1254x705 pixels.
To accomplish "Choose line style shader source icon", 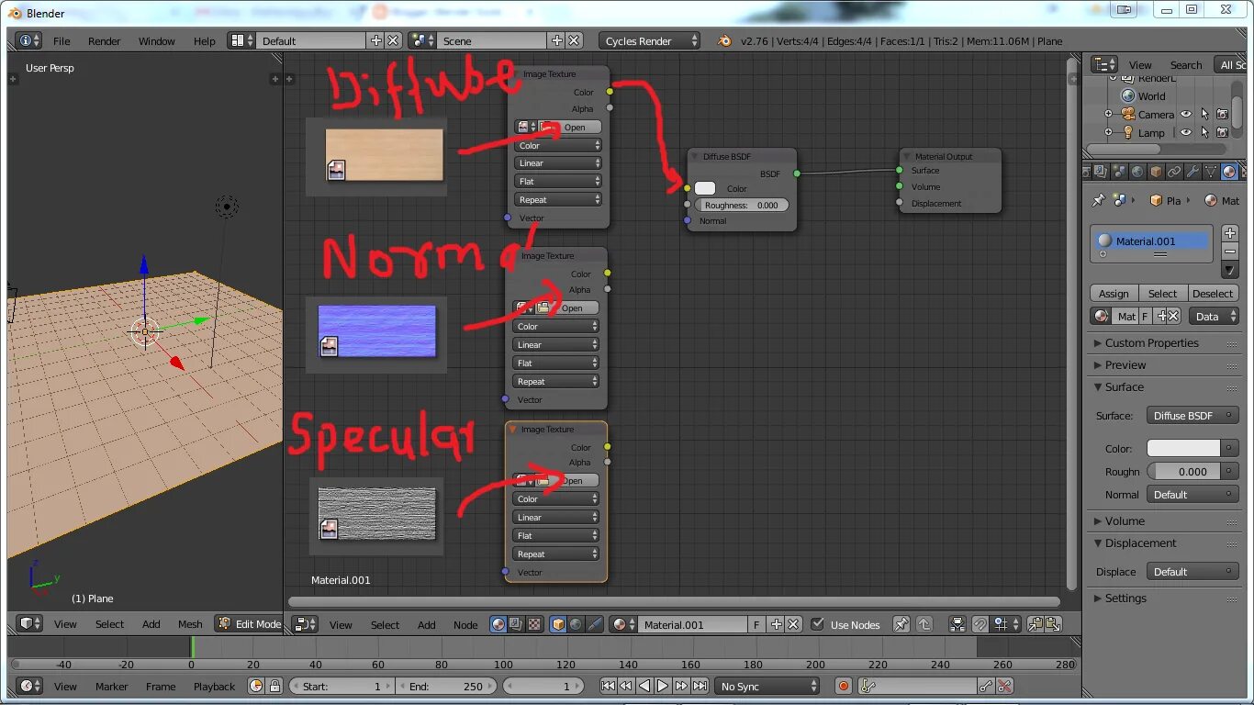I will (595, 624).
